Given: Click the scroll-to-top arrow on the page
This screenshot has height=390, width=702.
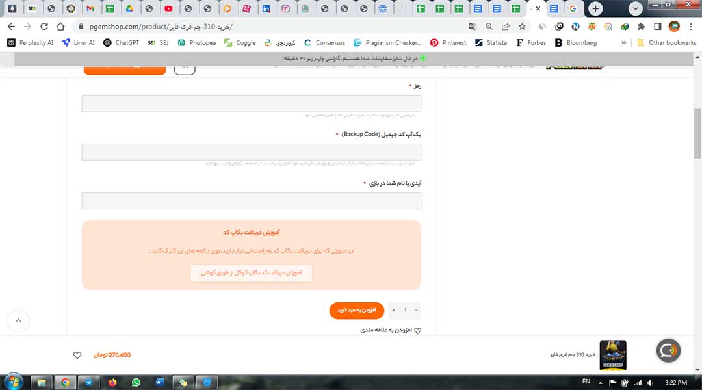Looking at the screenshot, I should (x=18, y=320).
